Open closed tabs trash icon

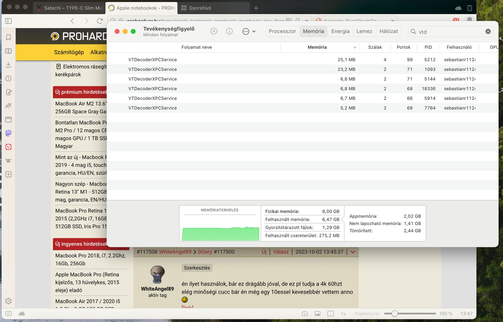coord(470,8)
